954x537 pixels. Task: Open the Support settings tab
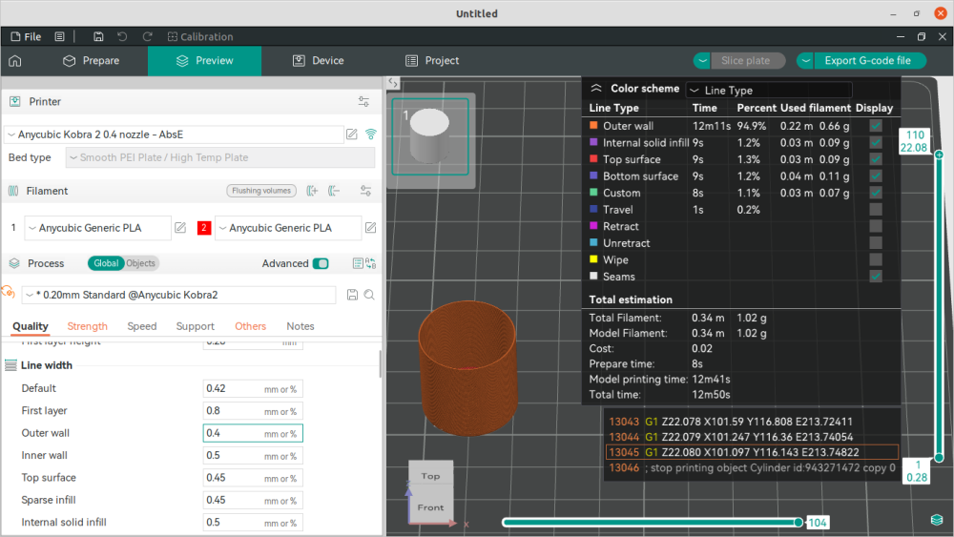click(196, 326)
